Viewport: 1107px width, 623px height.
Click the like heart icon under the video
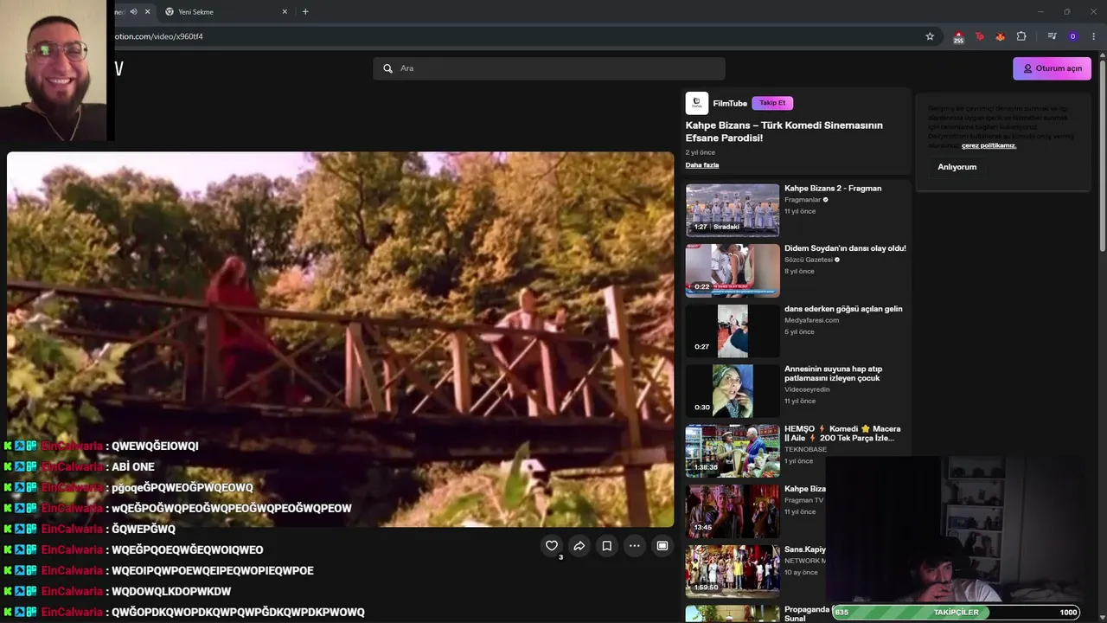click(552, 546)
